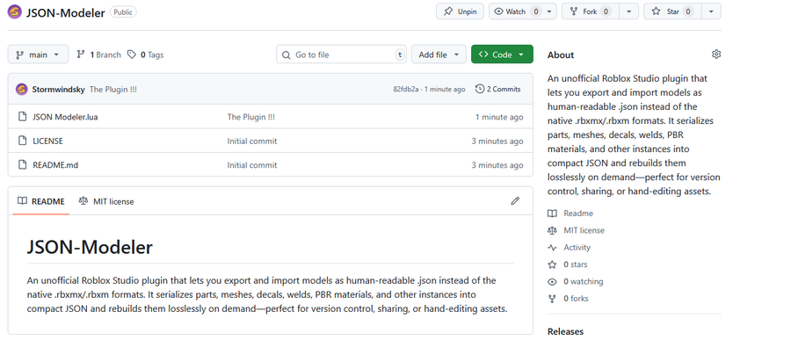Click the magnifier icon in Go to file
Viewport: 791px width, 340px height.
point(287,55)
